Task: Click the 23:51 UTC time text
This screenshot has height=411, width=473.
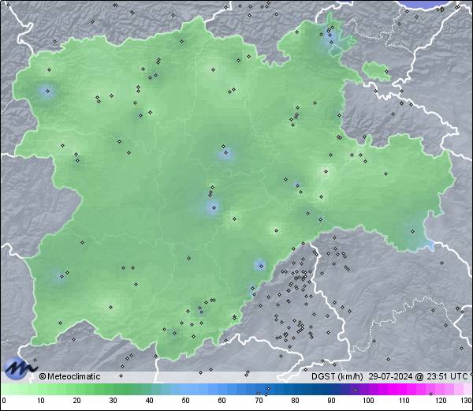Action: coord(446,376)
